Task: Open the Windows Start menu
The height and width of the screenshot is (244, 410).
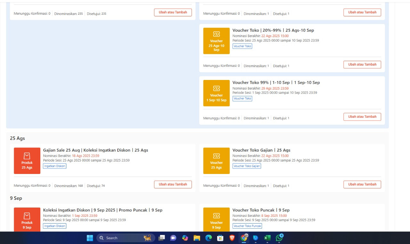Action: pyautogui.click(x=90, y=238)
